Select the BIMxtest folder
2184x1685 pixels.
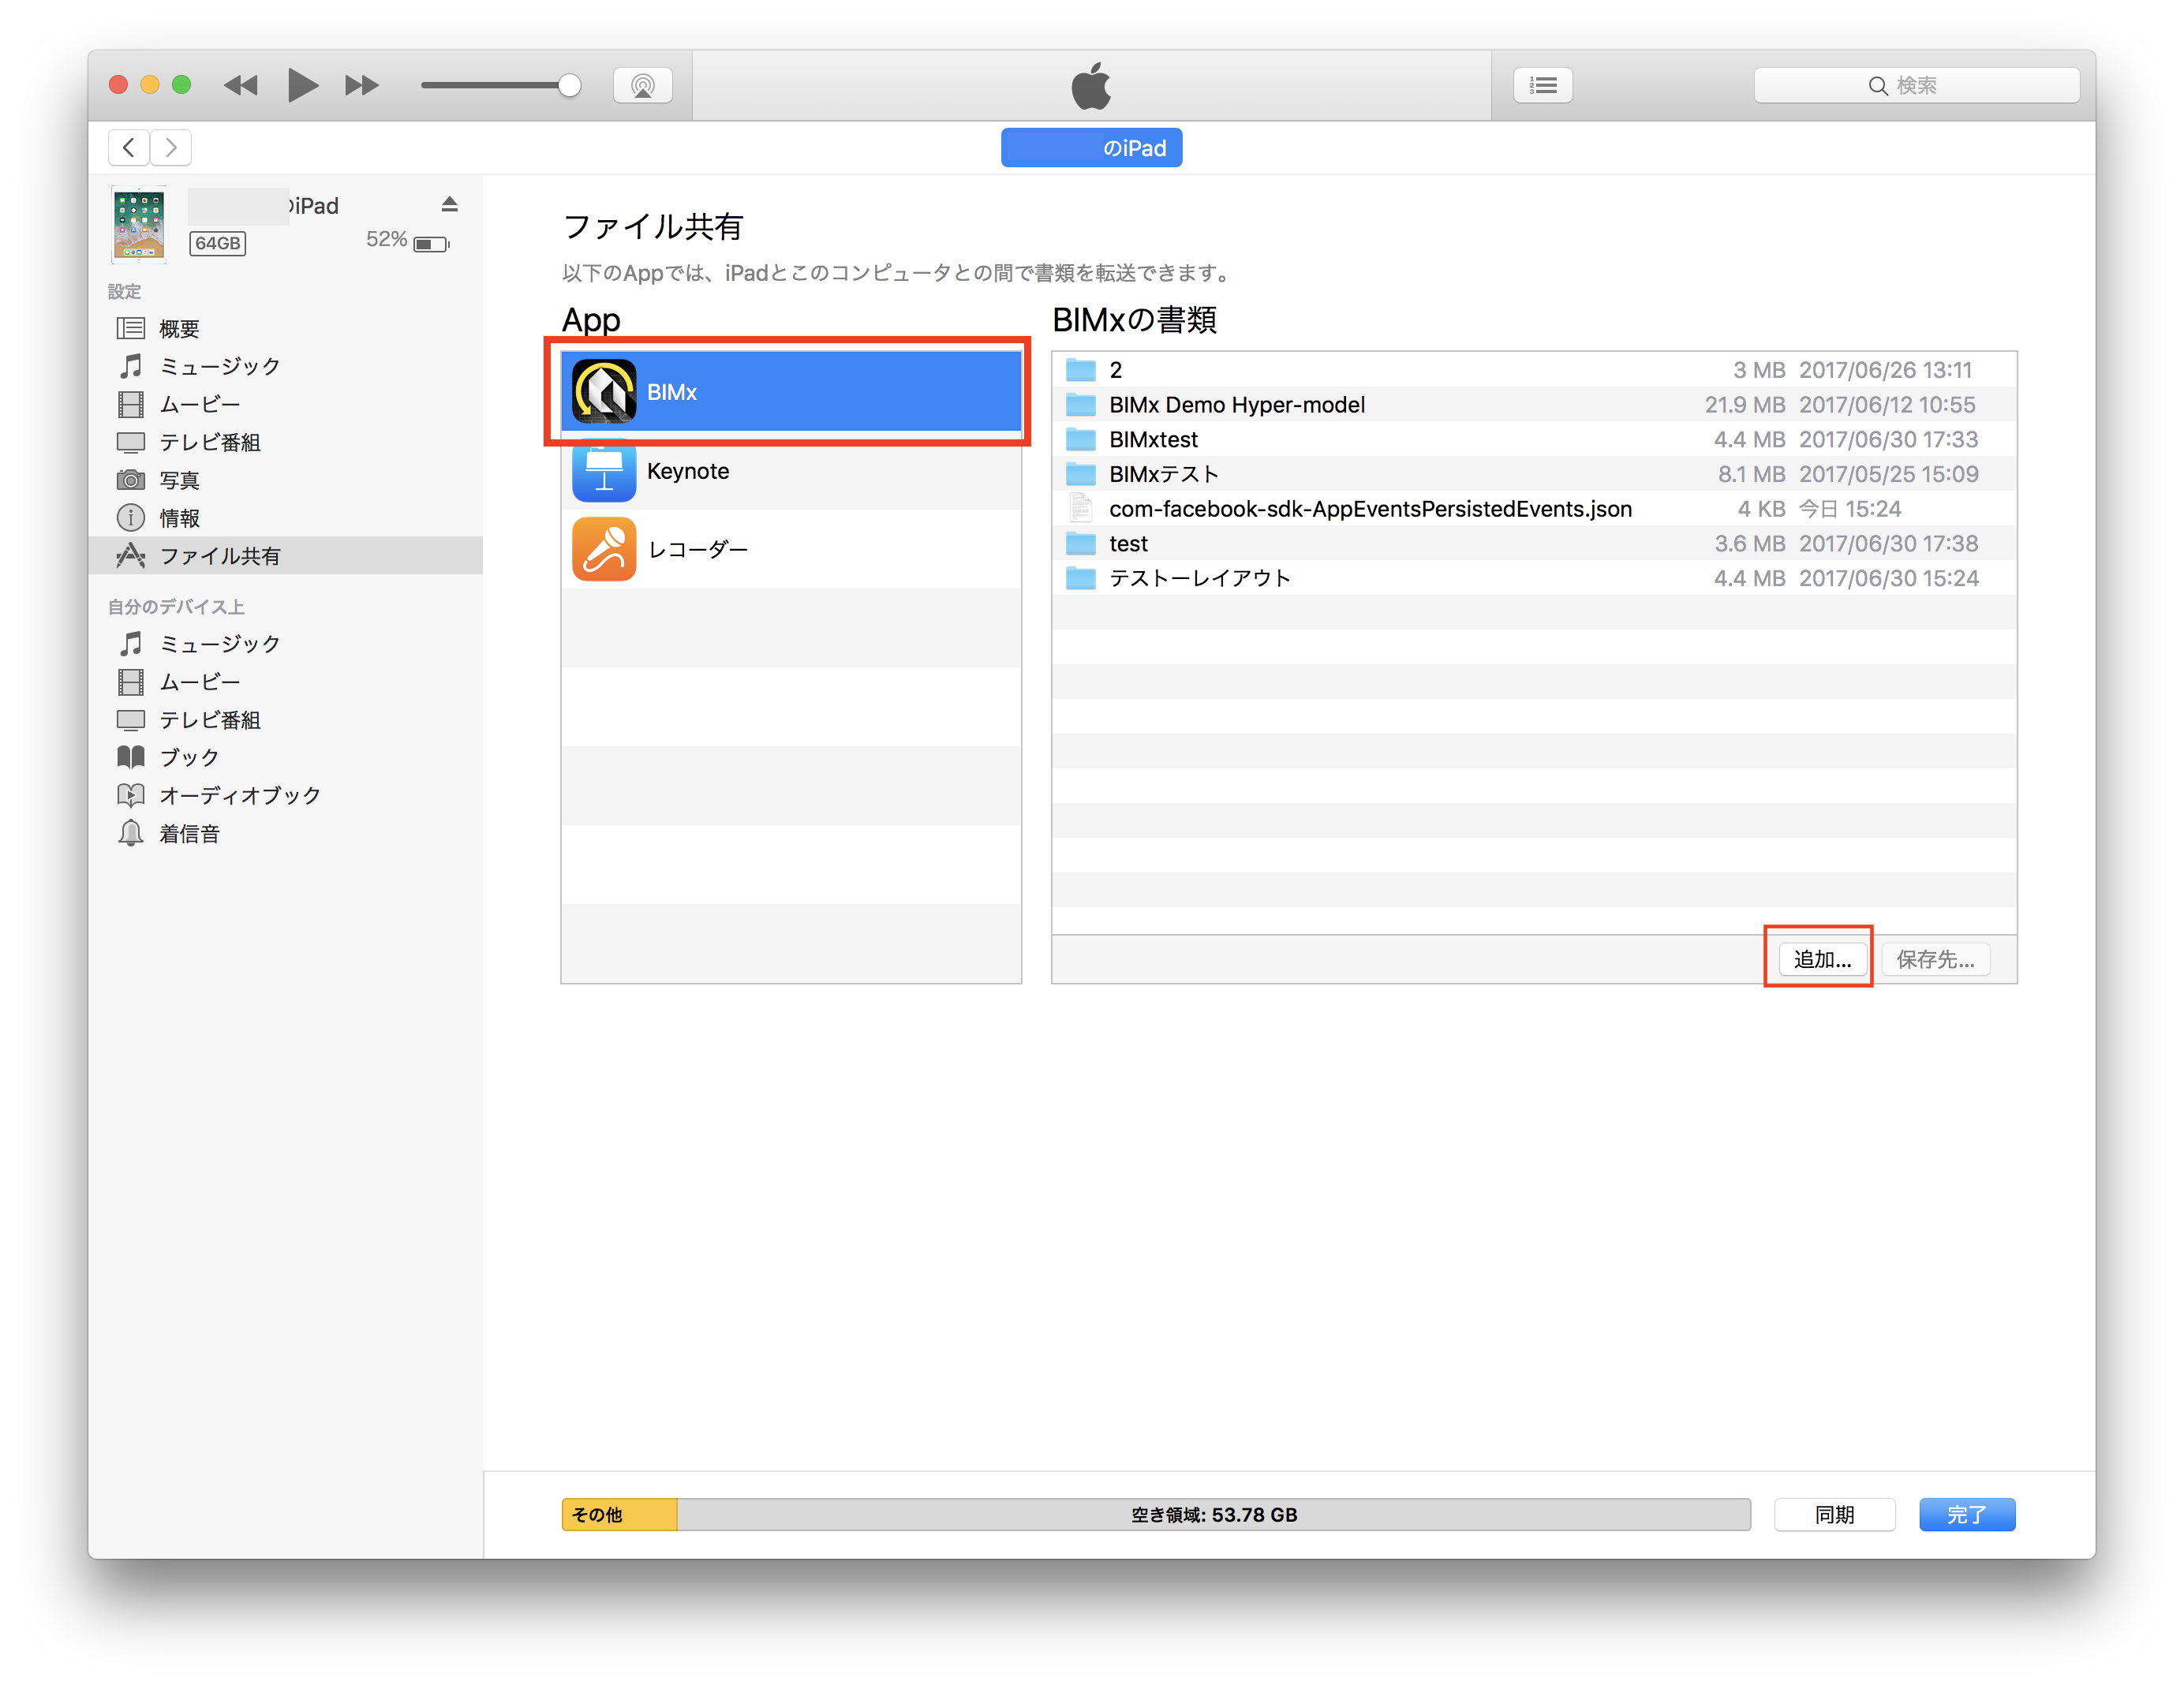point(1534,439)
